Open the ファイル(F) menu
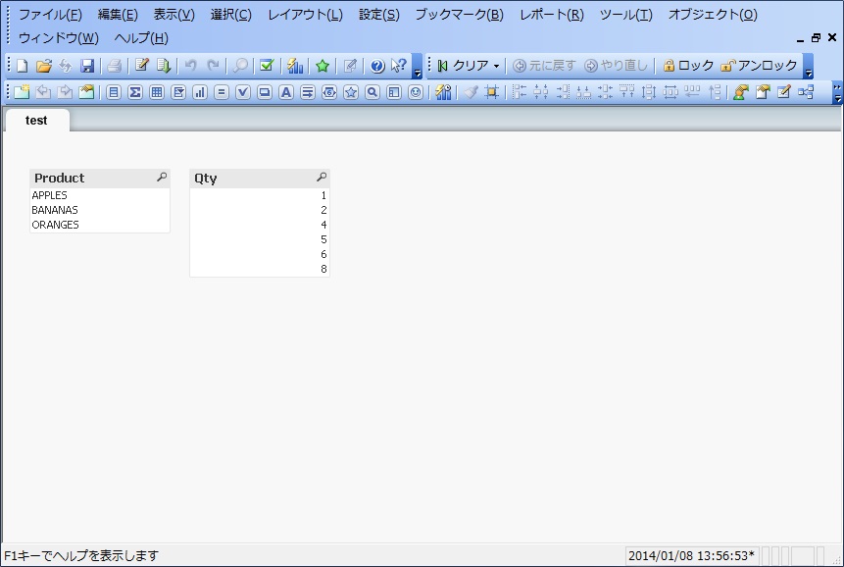 click(51, 15)
